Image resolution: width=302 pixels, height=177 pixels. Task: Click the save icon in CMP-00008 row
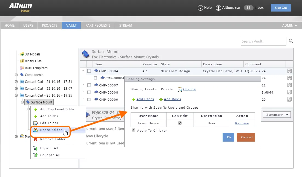(x=289, y=92)
